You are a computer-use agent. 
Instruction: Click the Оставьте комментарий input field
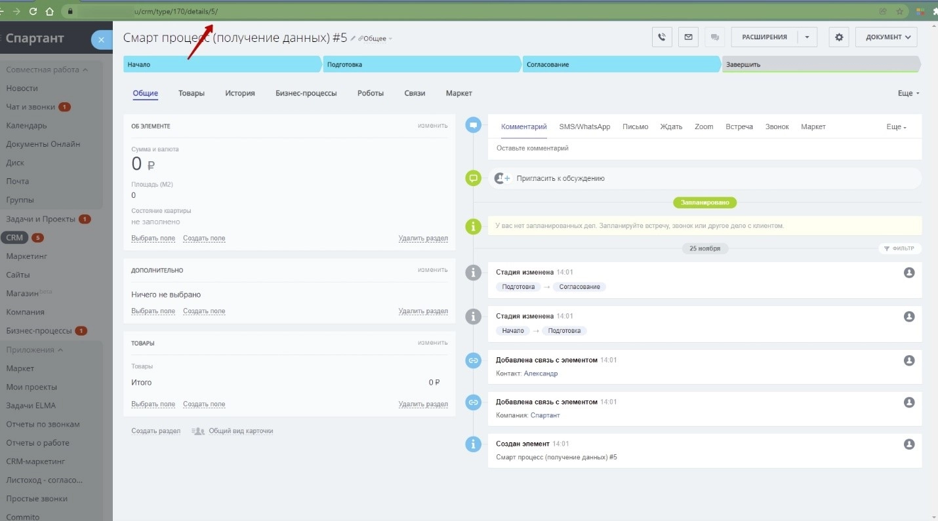click(x=704, y=148)
